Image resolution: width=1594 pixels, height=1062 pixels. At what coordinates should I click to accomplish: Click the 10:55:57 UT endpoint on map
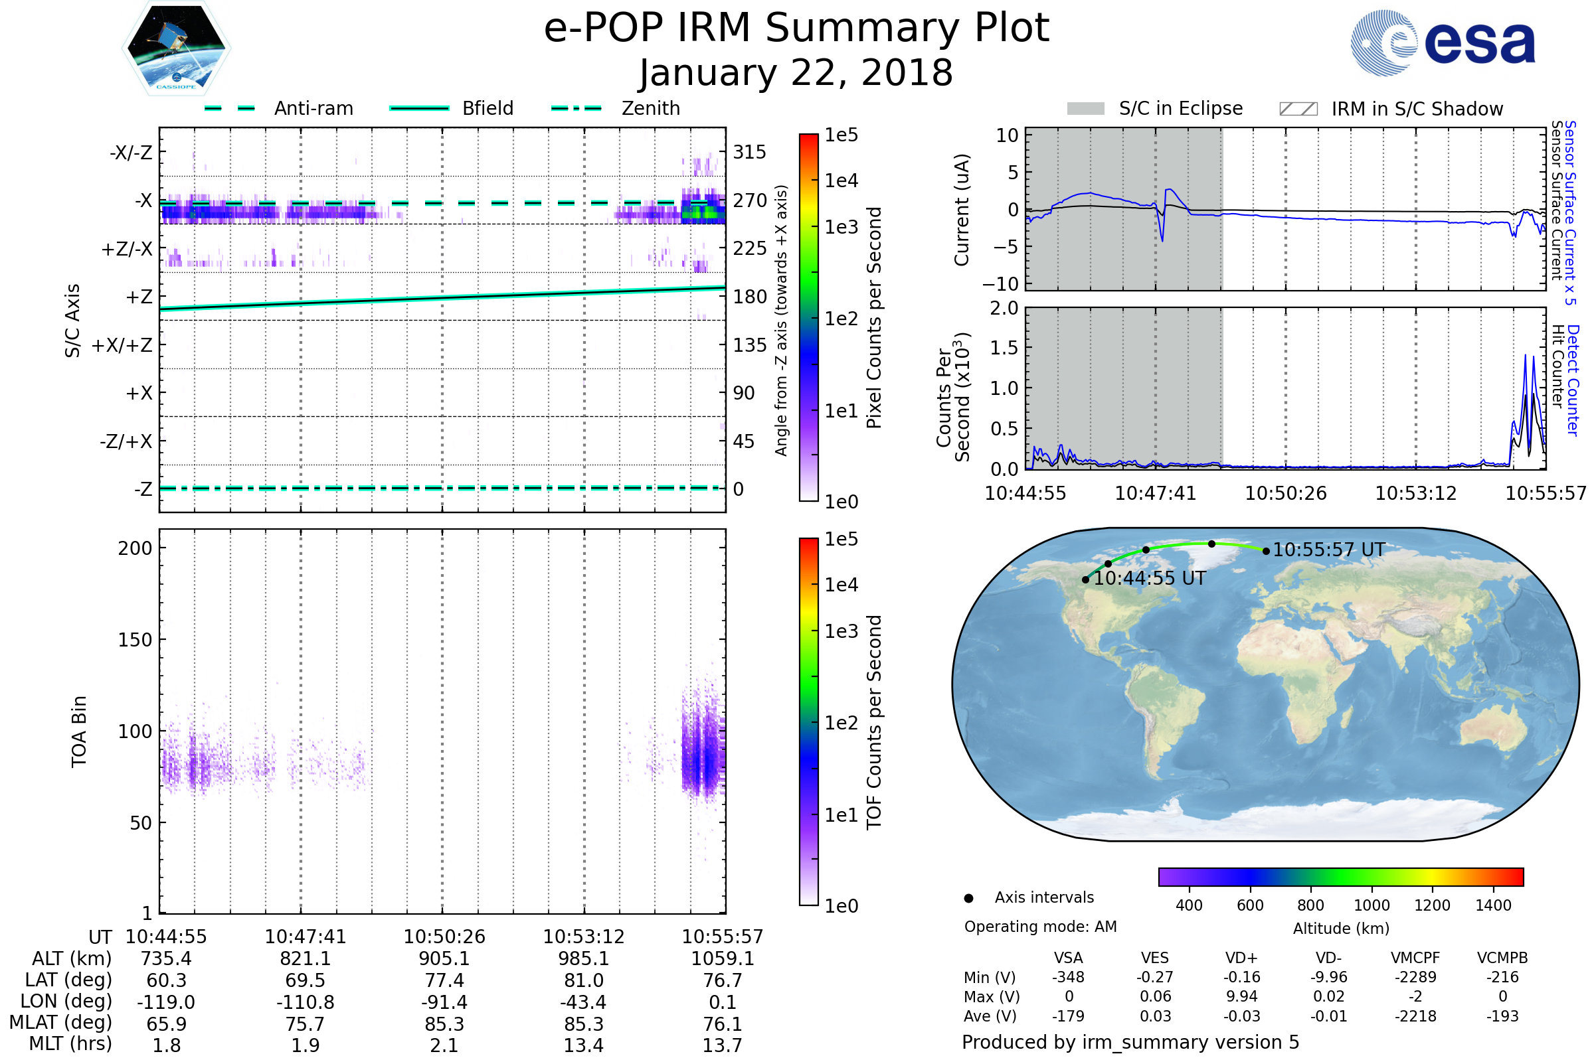1266,552
